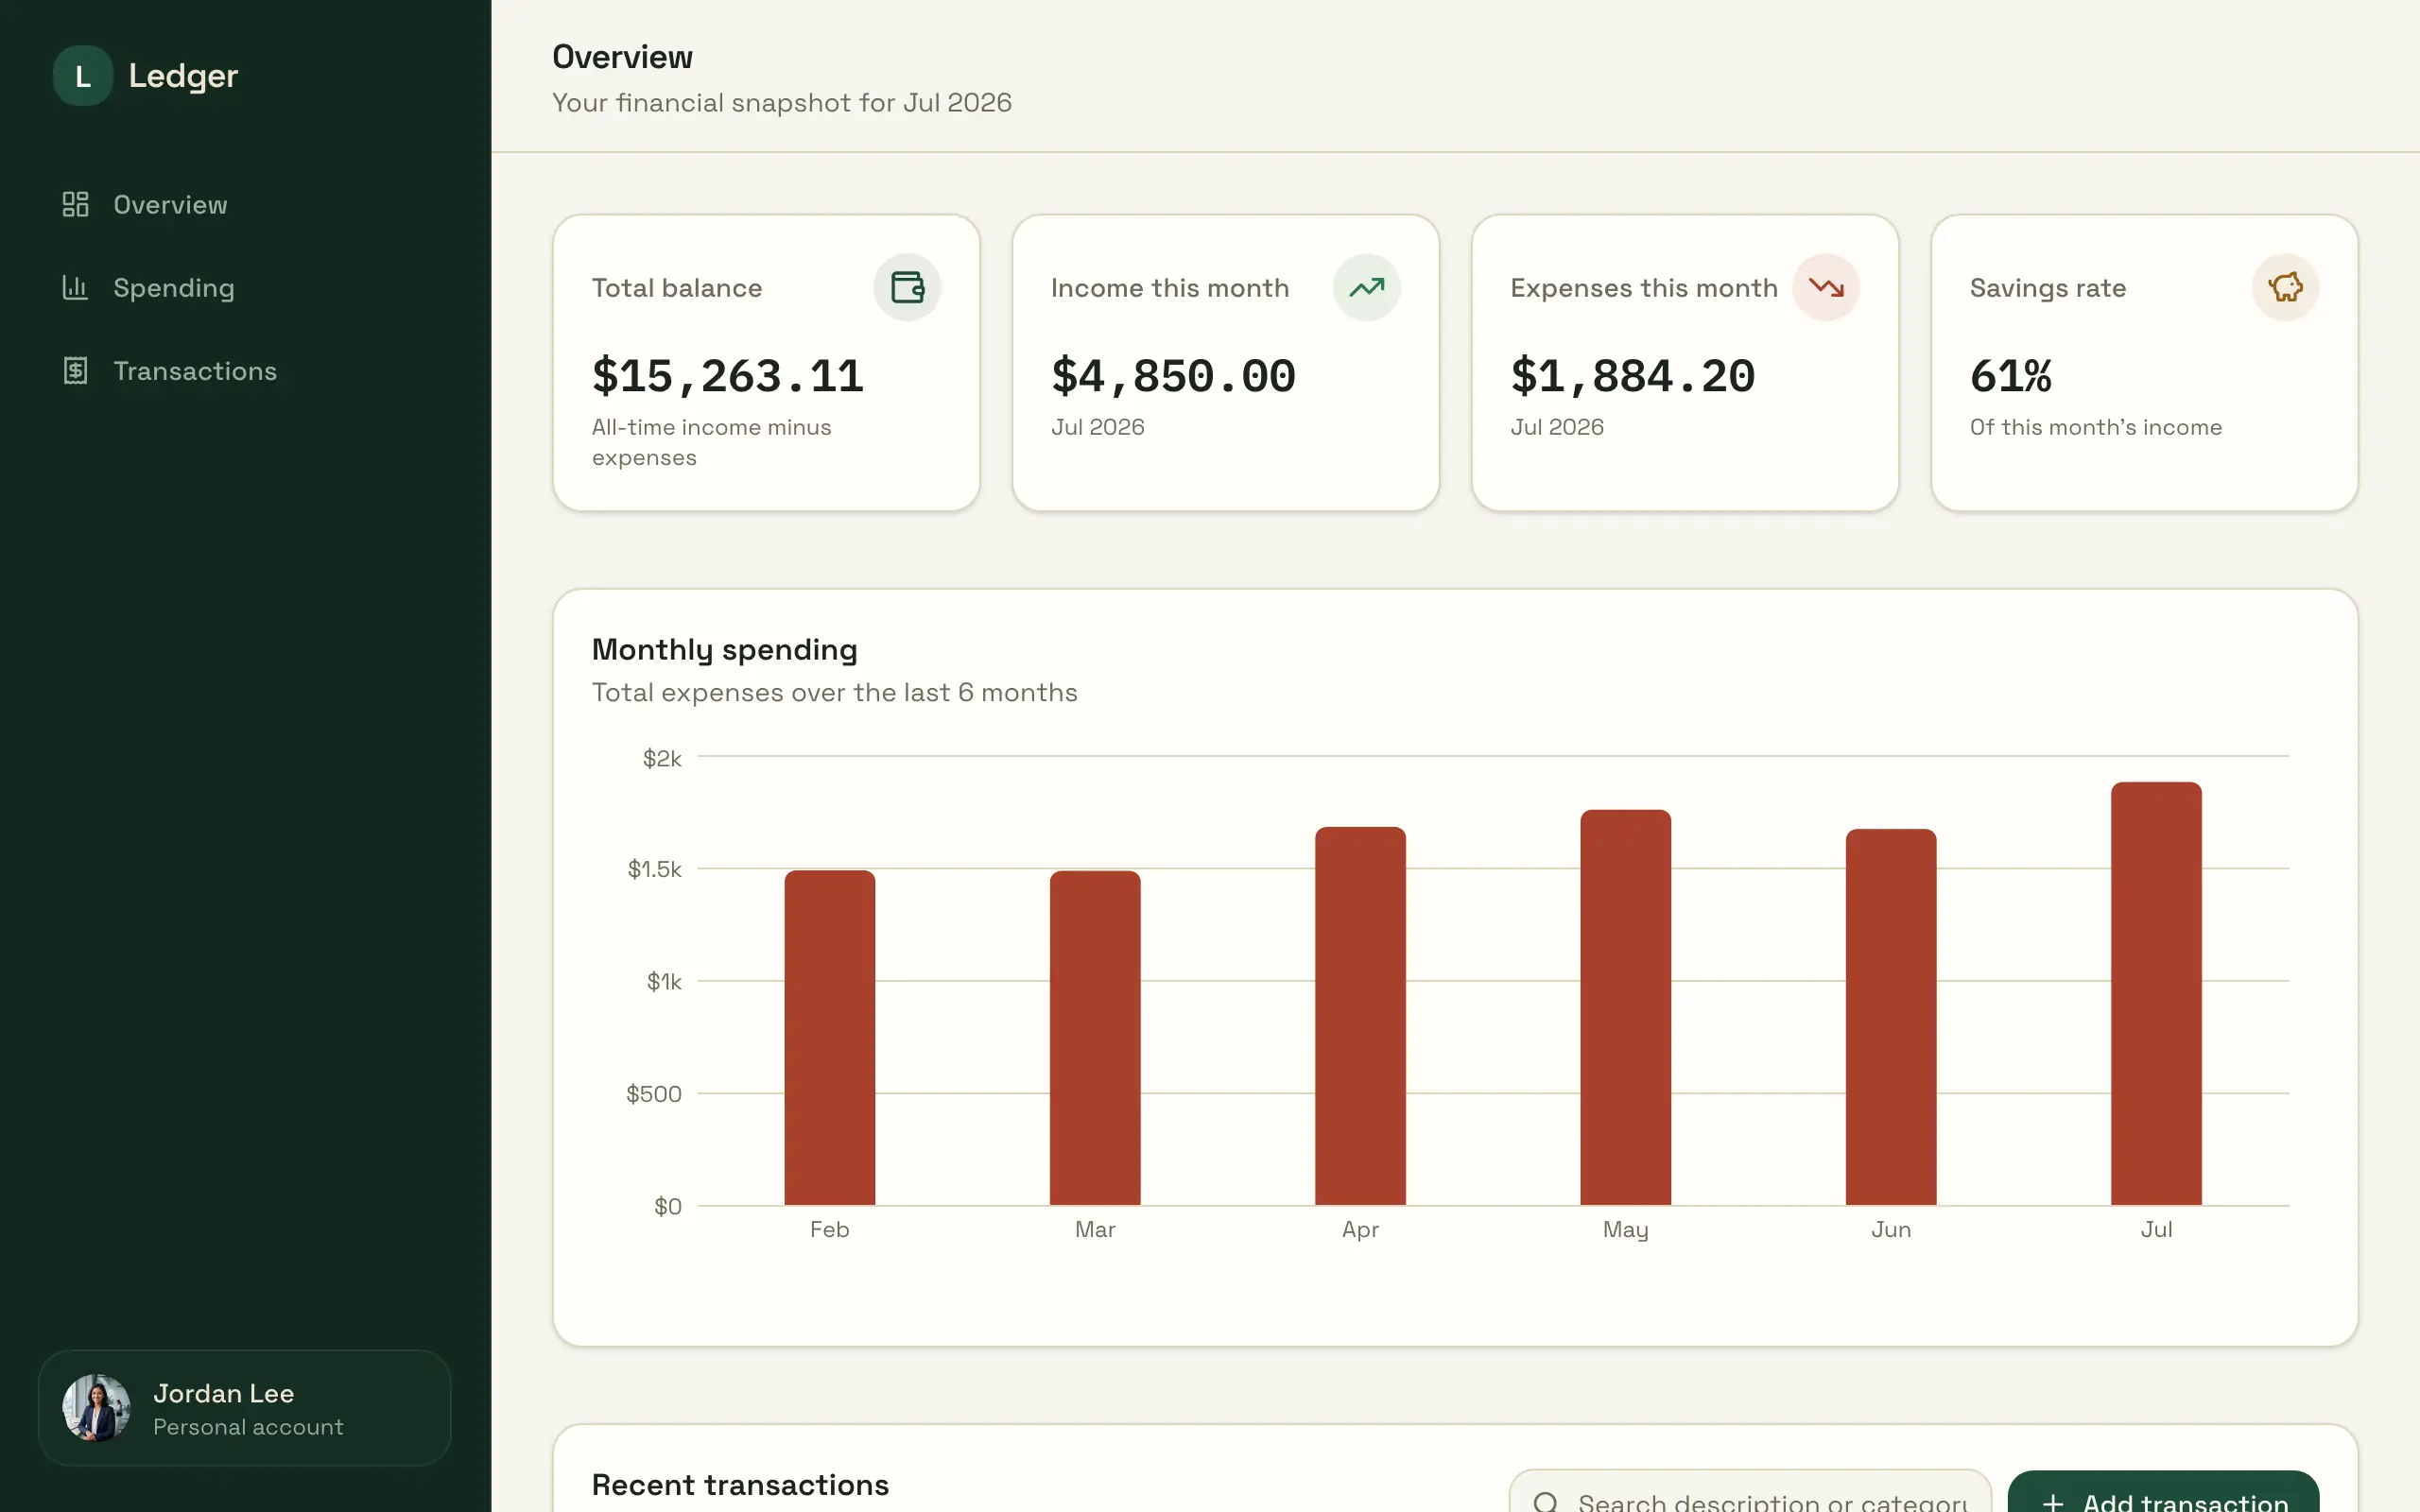Image resolution: width=2420 pixels, height=1512 pixels.
Task: Click the 'Total expenses over the last 6 months' text
Action: pyautogui.click(x=835, y=693)
